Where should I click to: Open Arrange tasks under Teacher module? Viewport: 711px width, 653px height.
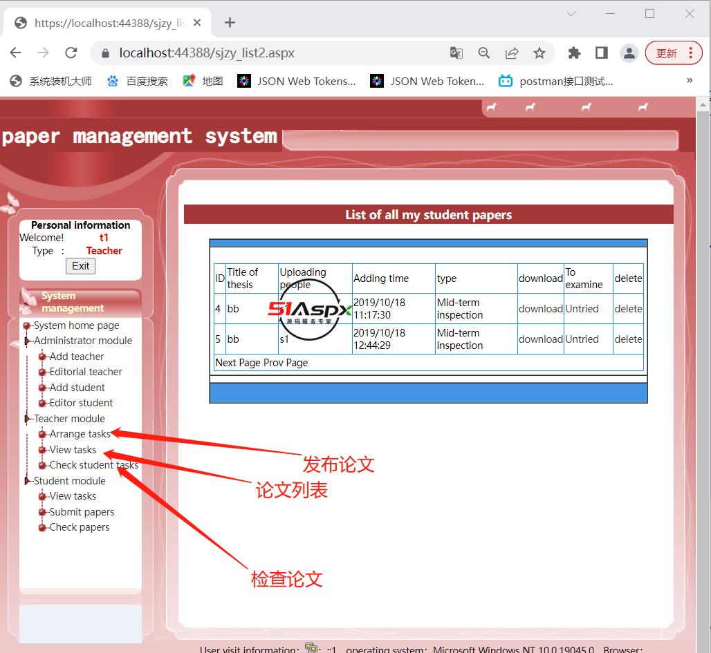(x=80, y=434)
